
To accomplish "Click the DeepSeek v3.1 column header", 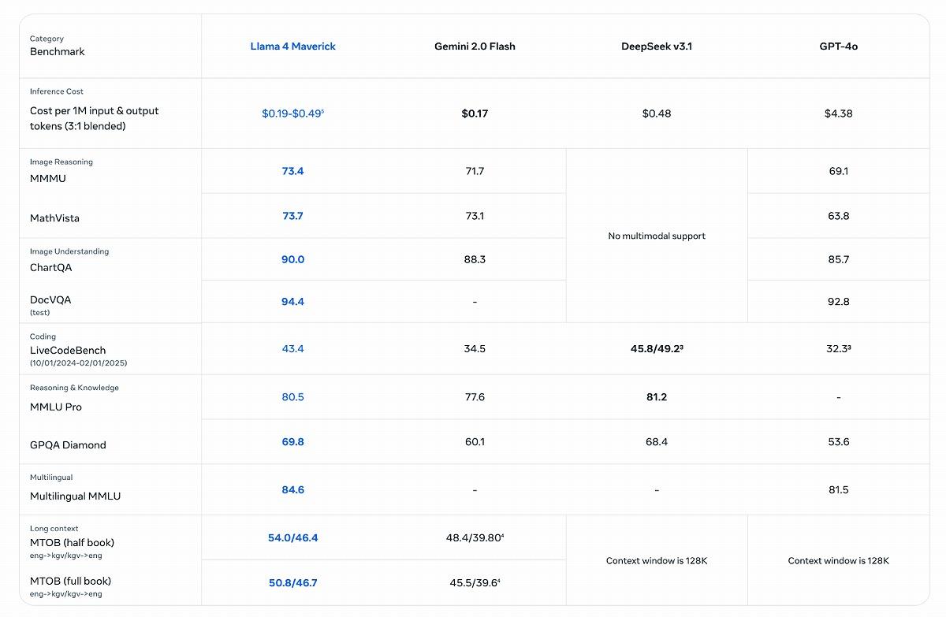I will coord(657,46).
